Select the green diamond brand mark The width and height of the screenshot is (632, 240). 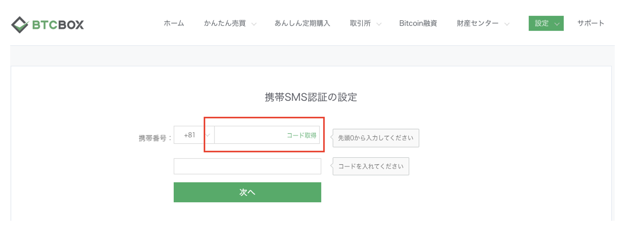[x=20, y=24]
